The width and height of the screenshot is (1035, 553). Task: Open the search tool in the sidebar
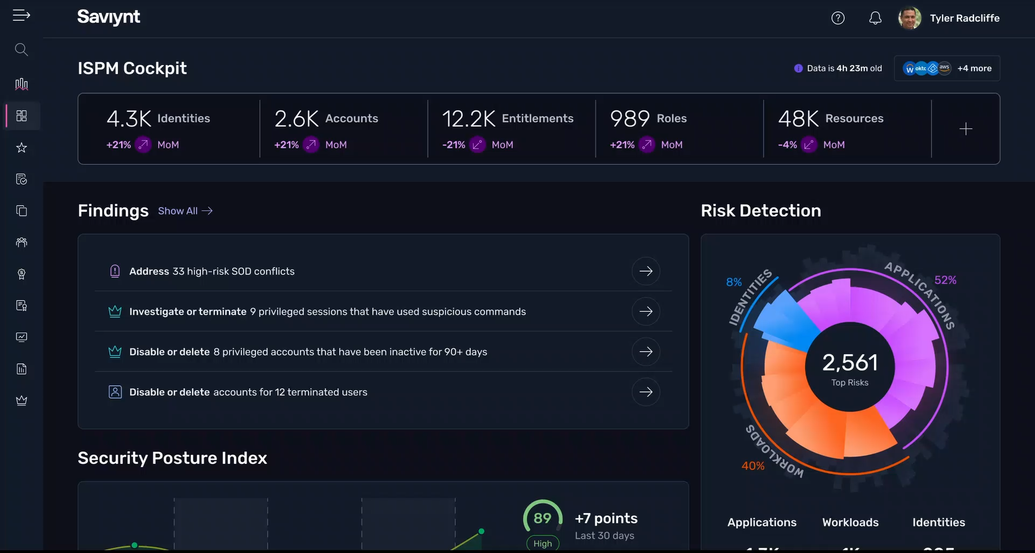(22, 49)
